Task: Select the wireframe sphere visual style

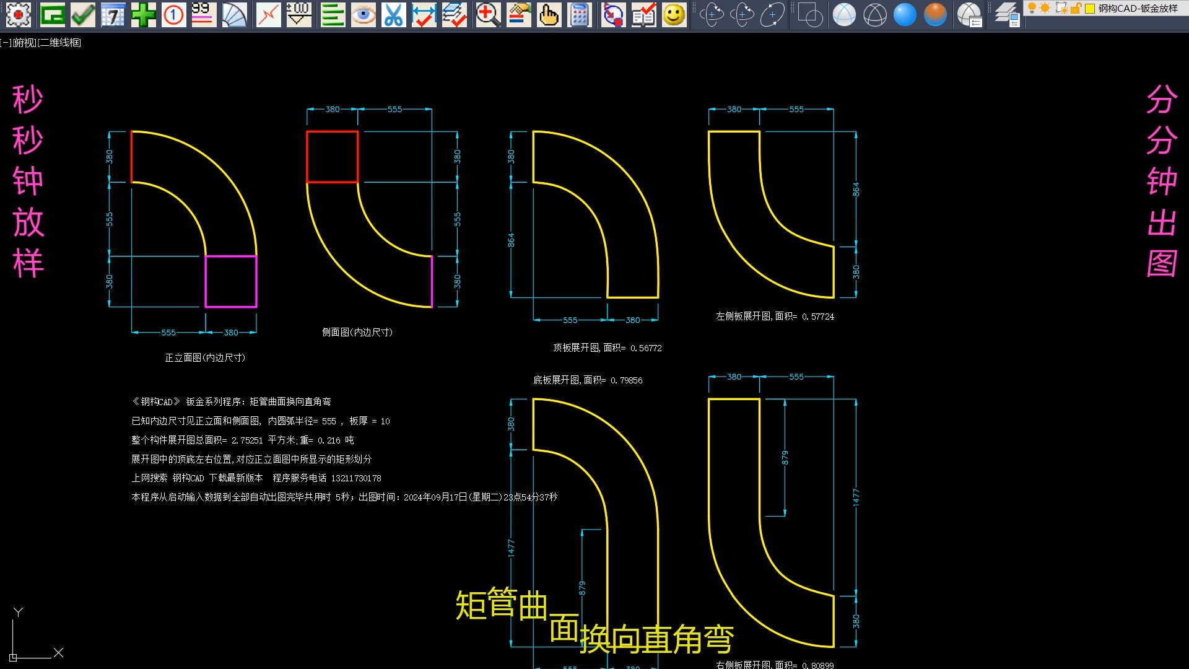Action: (x=874, y=15)
